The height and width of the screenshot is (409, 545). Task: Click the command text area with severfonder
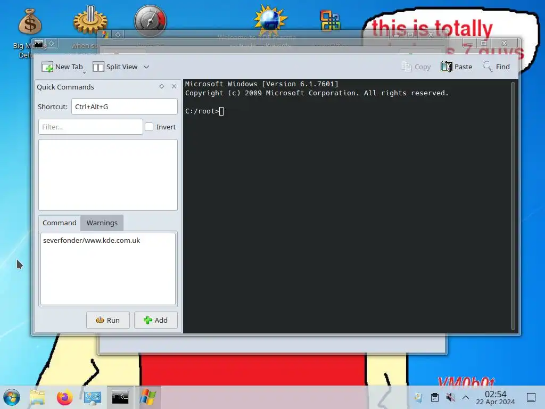coord(108,269)
